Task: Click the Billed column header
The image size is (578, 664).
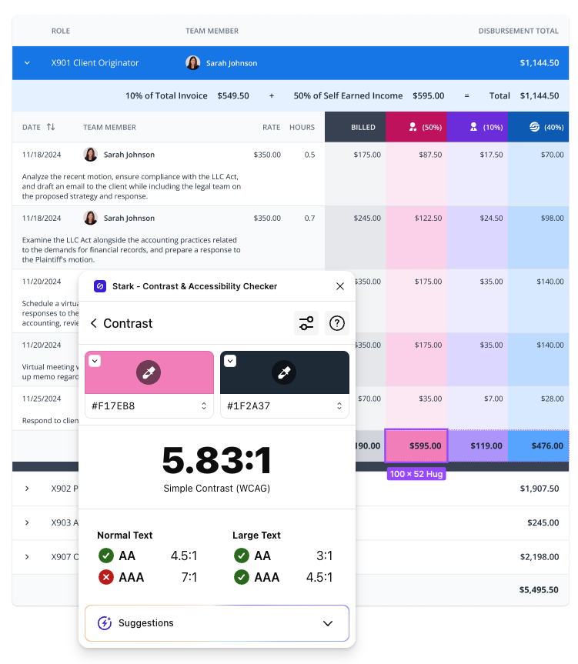Action: 355,127
